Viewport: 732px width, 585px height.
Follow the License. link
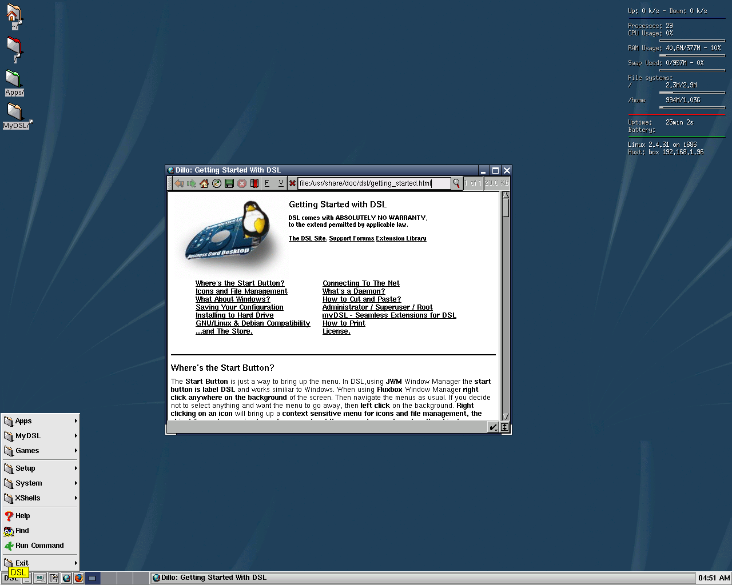pyautogui.click(x=336, y=331)
